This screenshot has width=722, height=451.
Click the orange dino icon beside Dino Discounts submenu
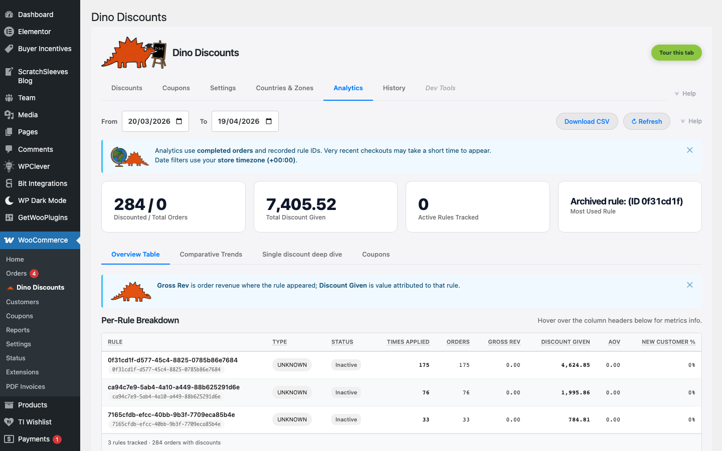[x=10, y=288]
